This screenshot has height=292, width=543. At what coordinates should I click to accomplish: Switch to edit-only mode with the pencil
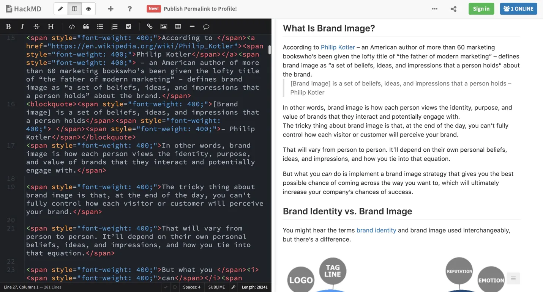[x=61, y=9]
